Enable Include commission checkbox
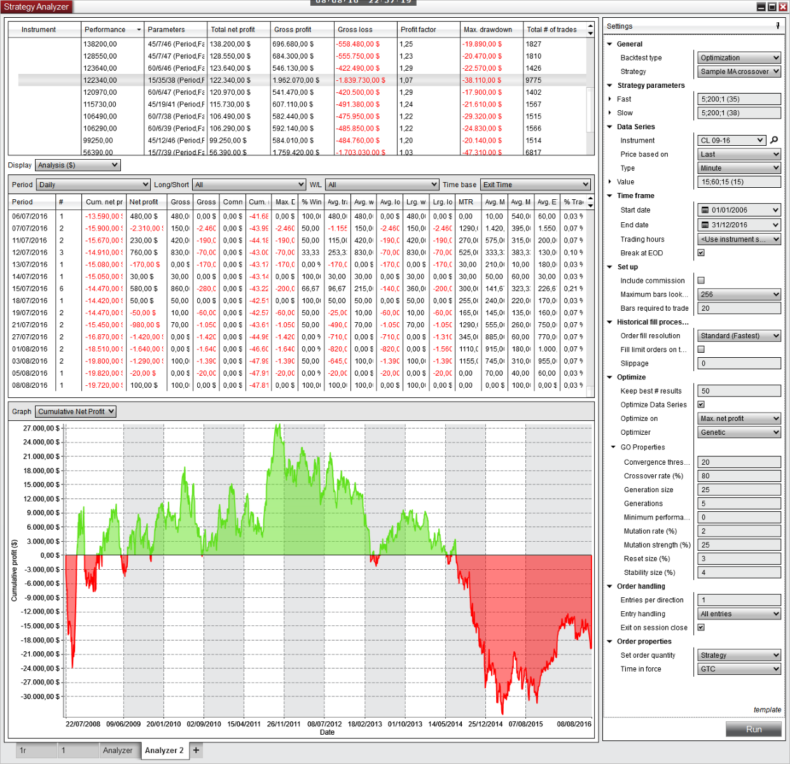The image size is (790, 764). click(x=701, y=280)
